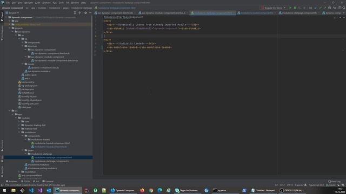
Task: Open the Terminal tool window
Action: [48, 182]
